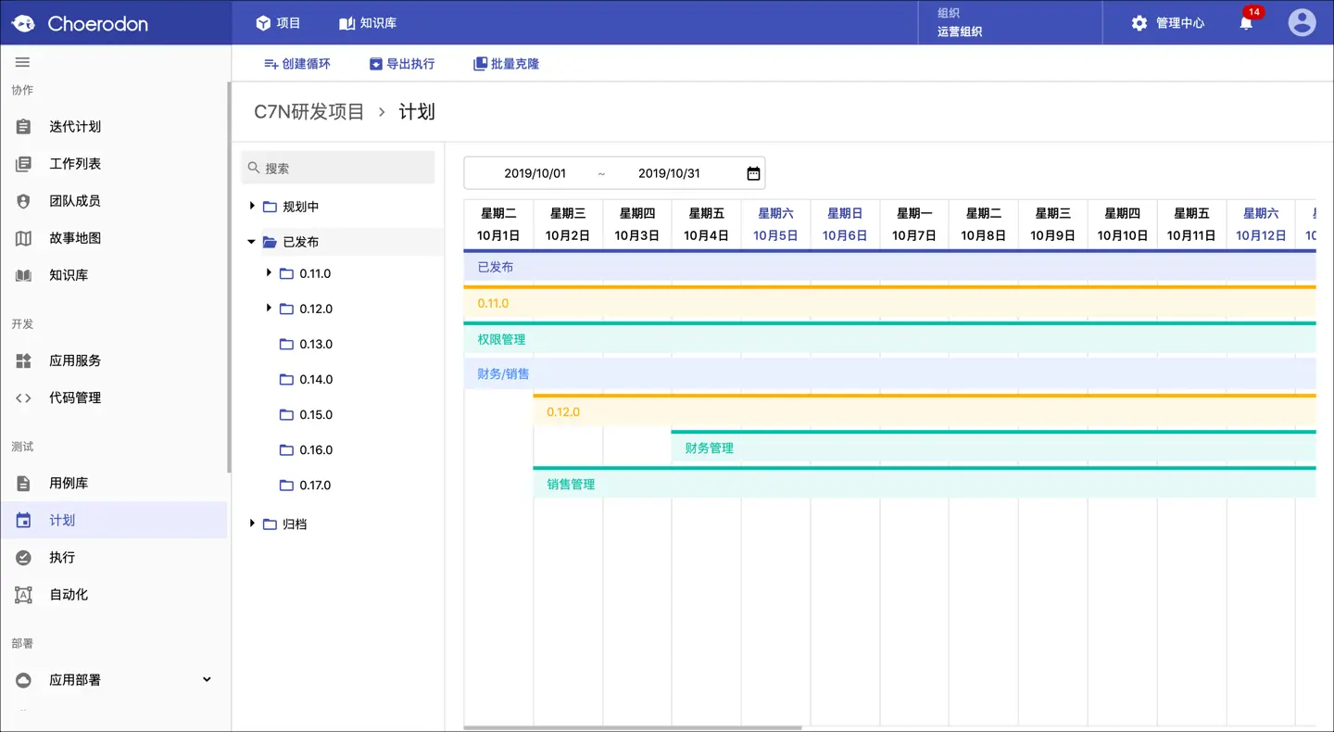Expand the 0.11.0 version folder
The height and width of the screenshot is (732, 1334).
[x=269, y=272]
